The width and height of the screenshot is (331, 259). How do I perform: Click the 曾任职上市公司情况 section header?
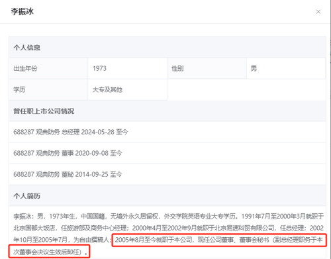pos(167,111)
